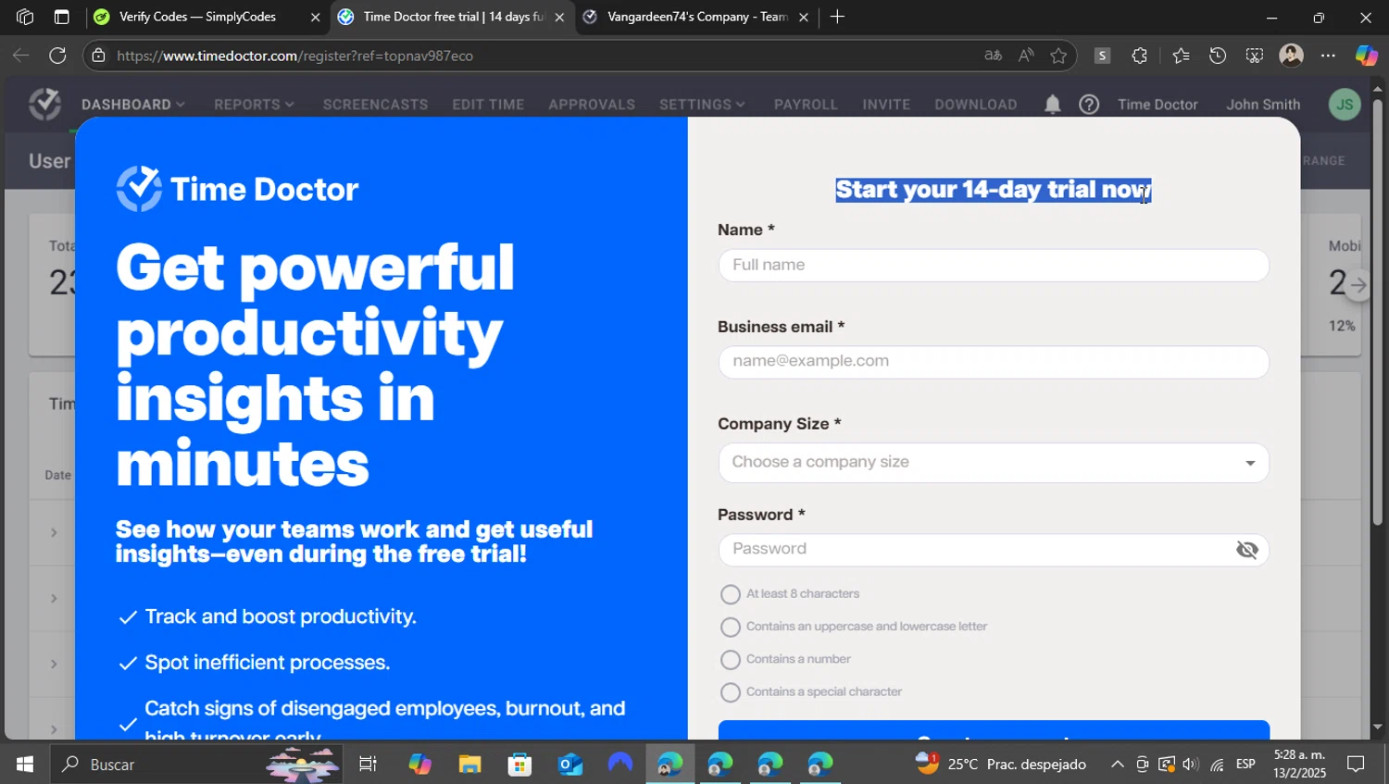
Task: Open Microsoft Store from taskbar
Action: 519,765
